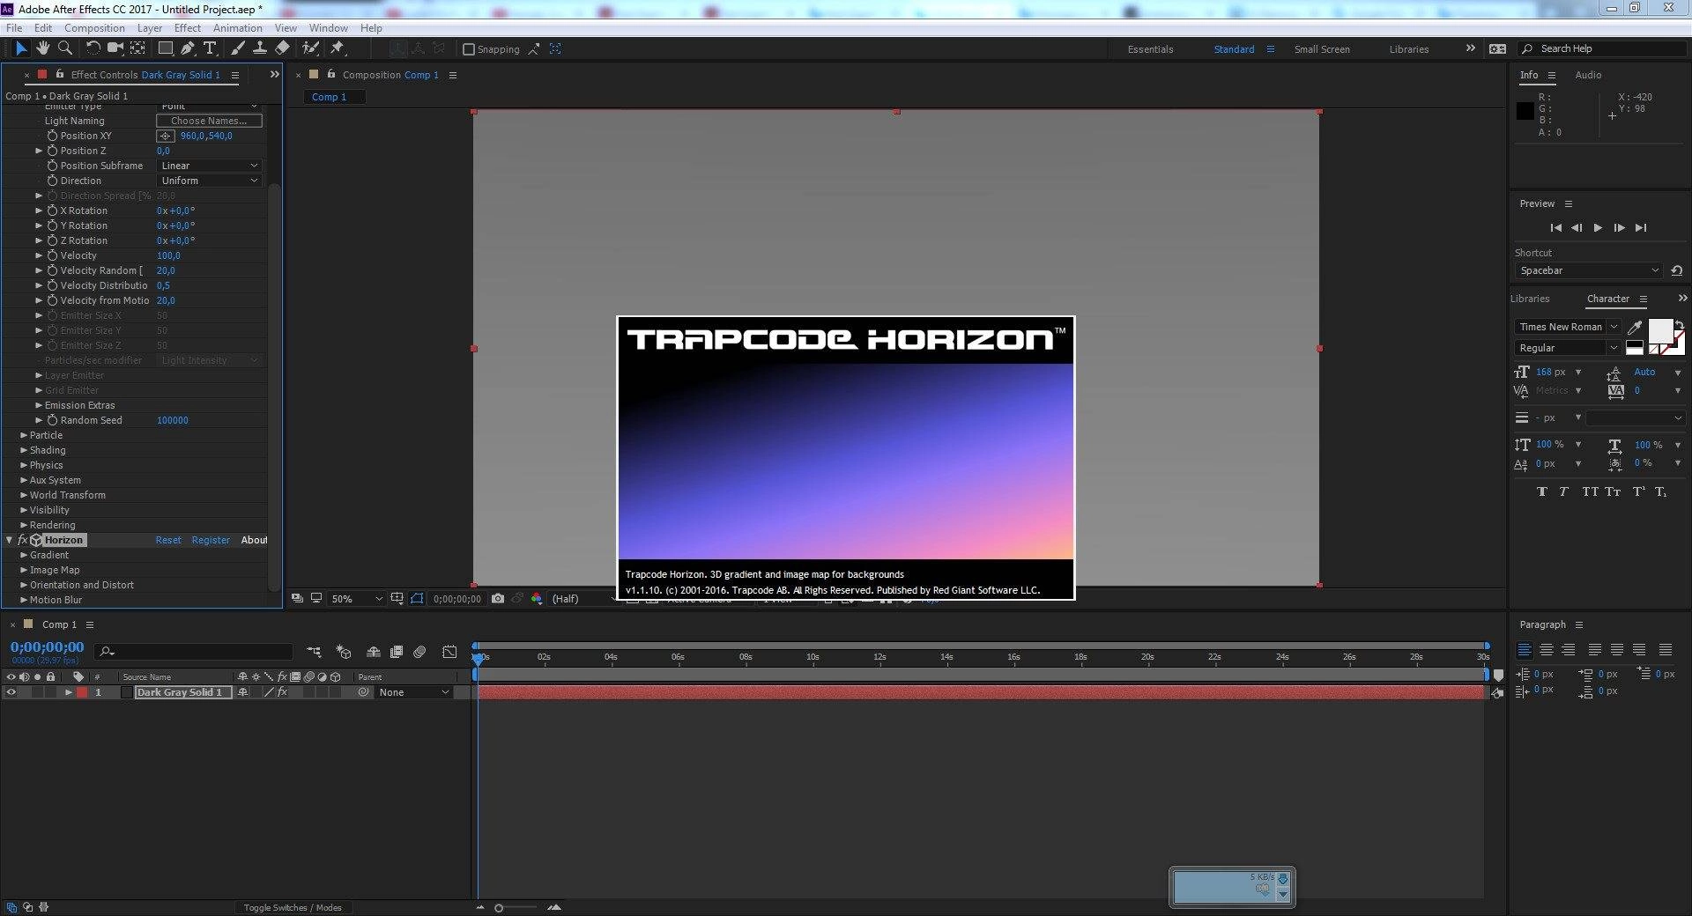This screenshot has height=916, width=1692.
Task: Open the Window menu
Action: click(x=328, y=28)
